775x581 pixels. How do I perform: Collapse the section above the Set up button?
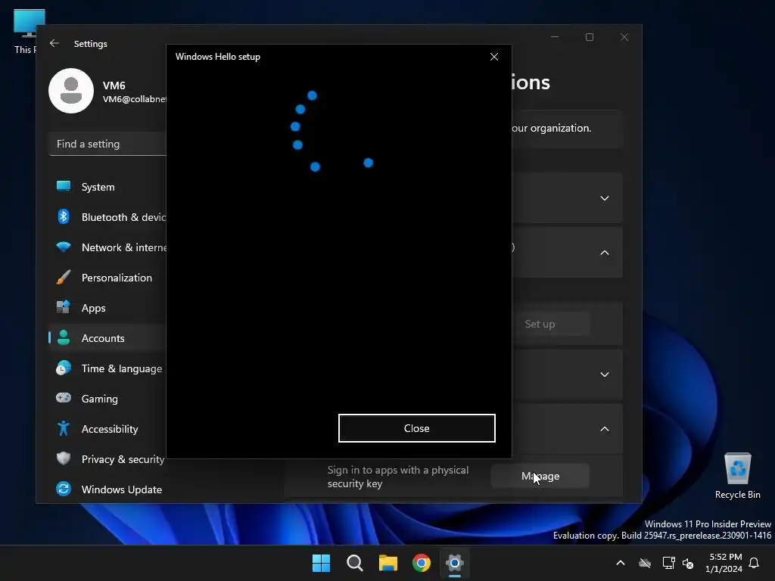pyautogui.click(x=605, y=253)
